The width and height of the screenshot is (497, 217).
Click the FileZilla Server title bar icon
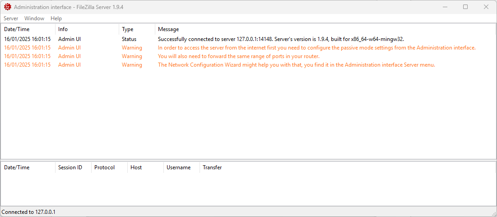[x=7, y=7]
